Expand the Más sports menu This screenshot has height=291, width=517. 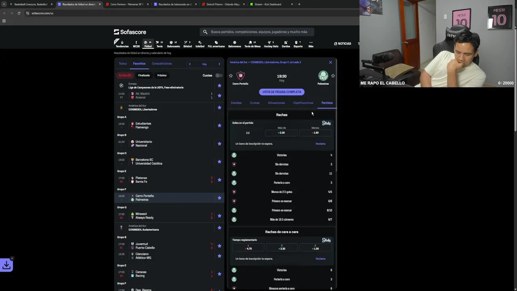pyautogui.click(x=311, y=44)
